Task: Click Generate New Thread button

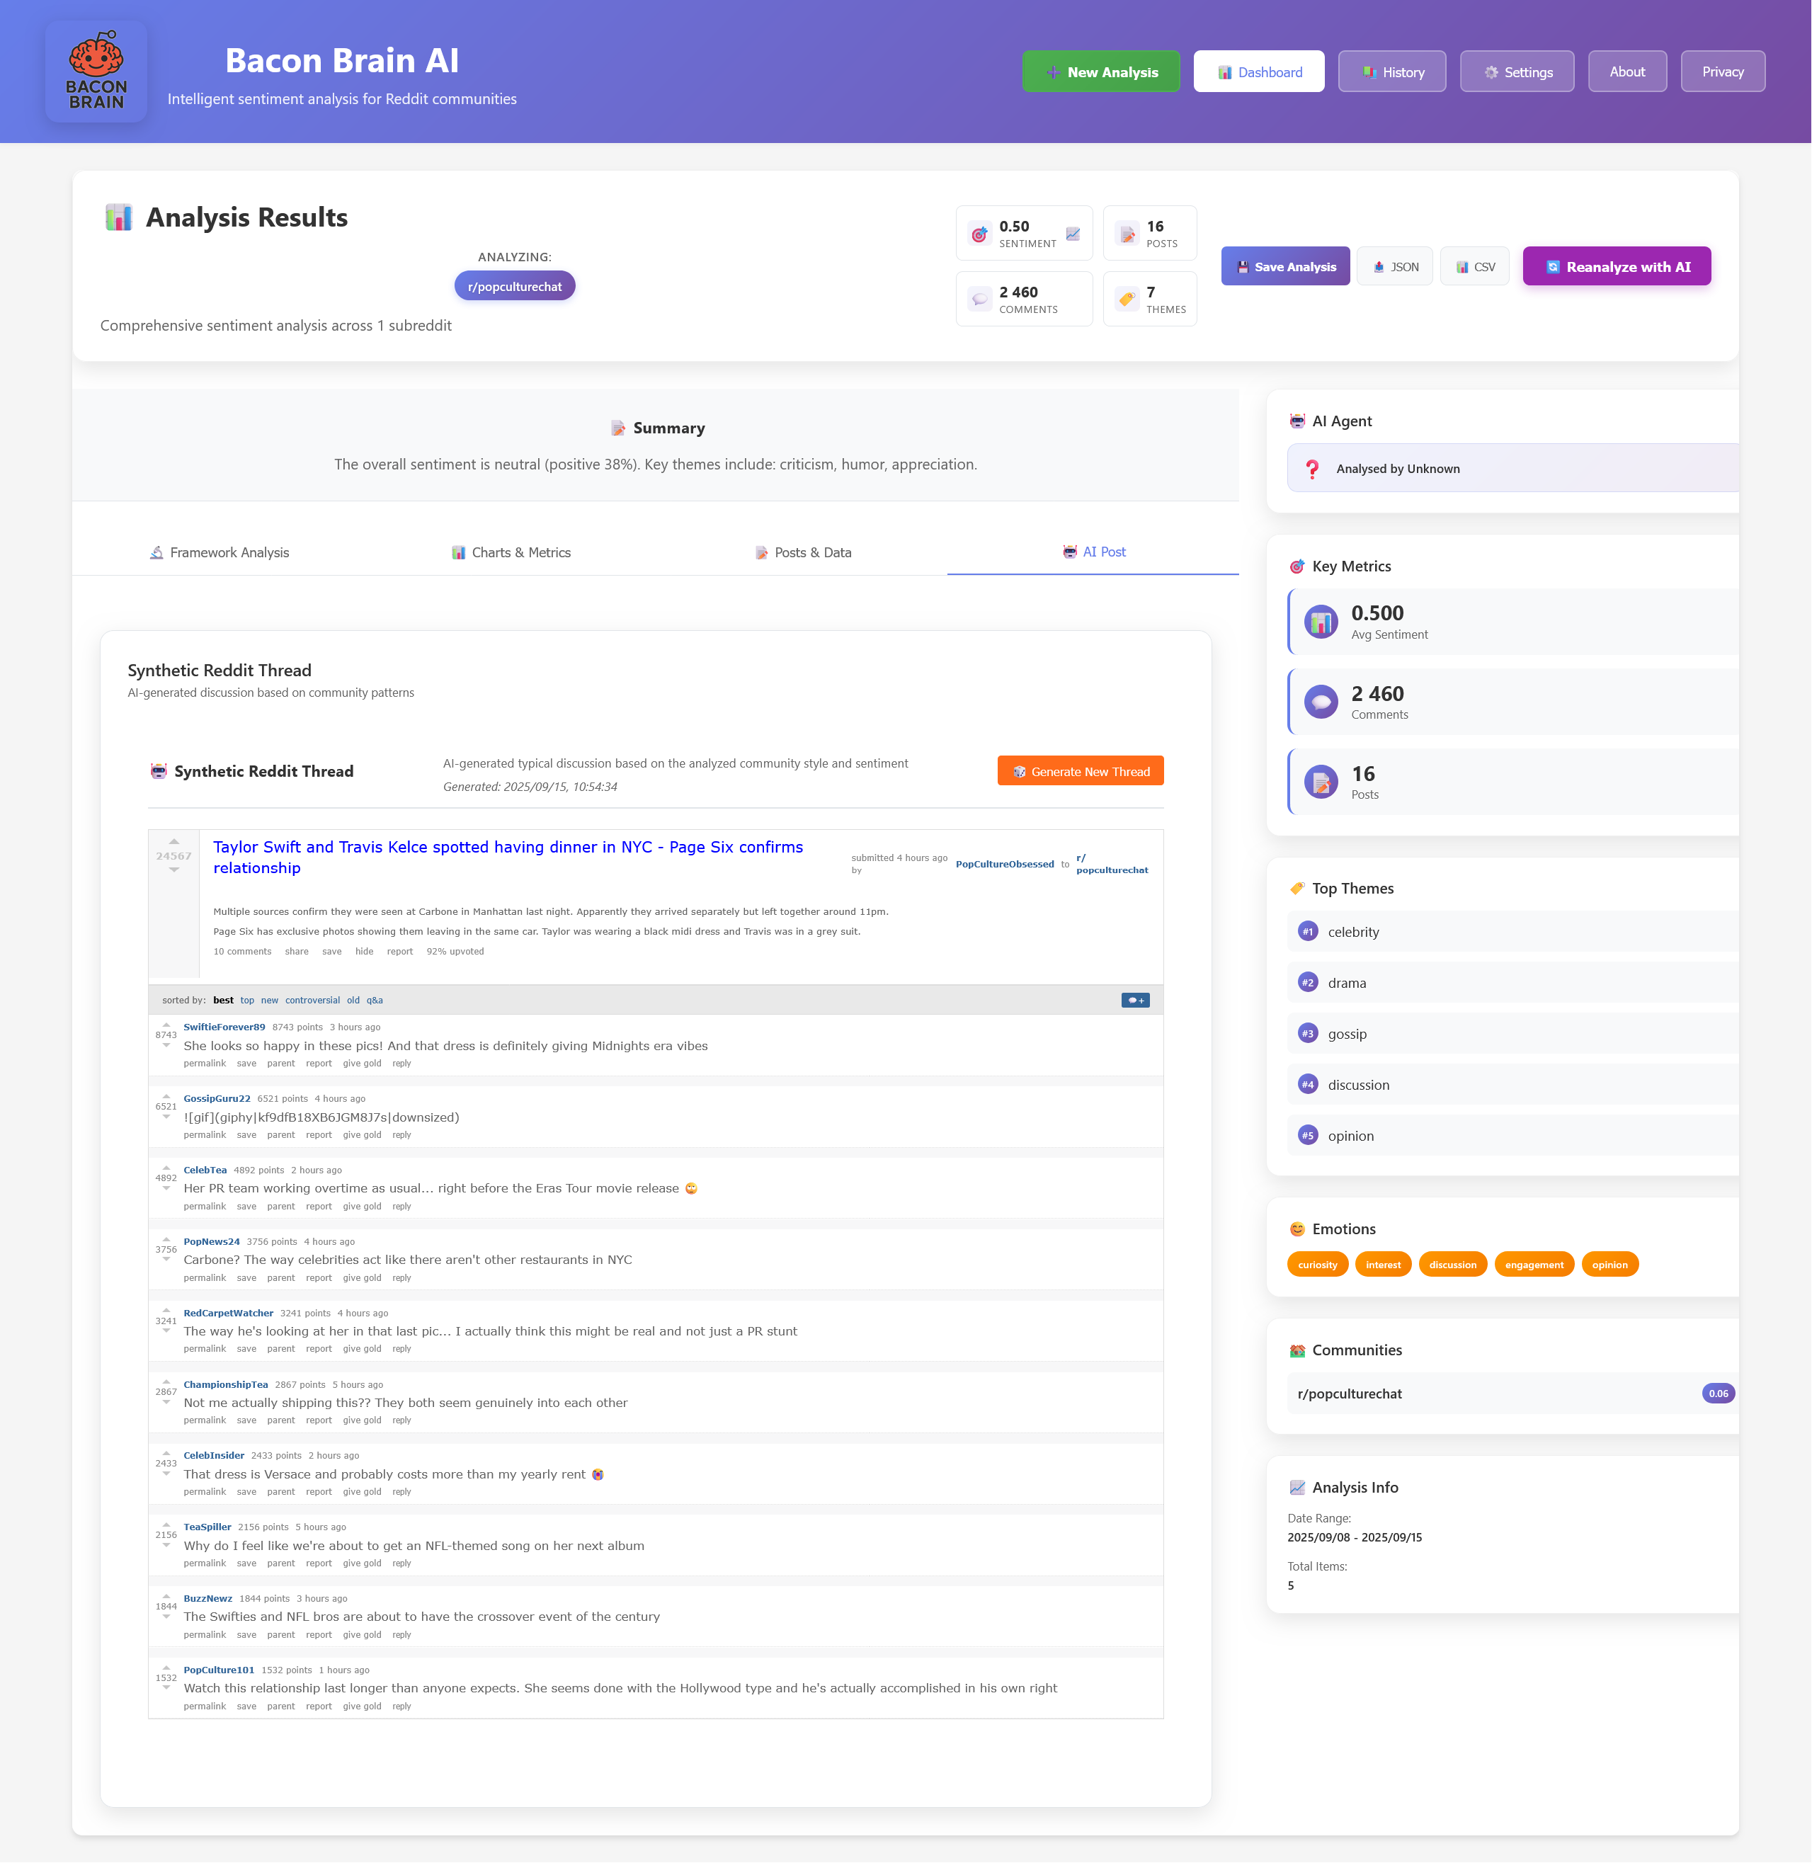Action: (1079, 770)
